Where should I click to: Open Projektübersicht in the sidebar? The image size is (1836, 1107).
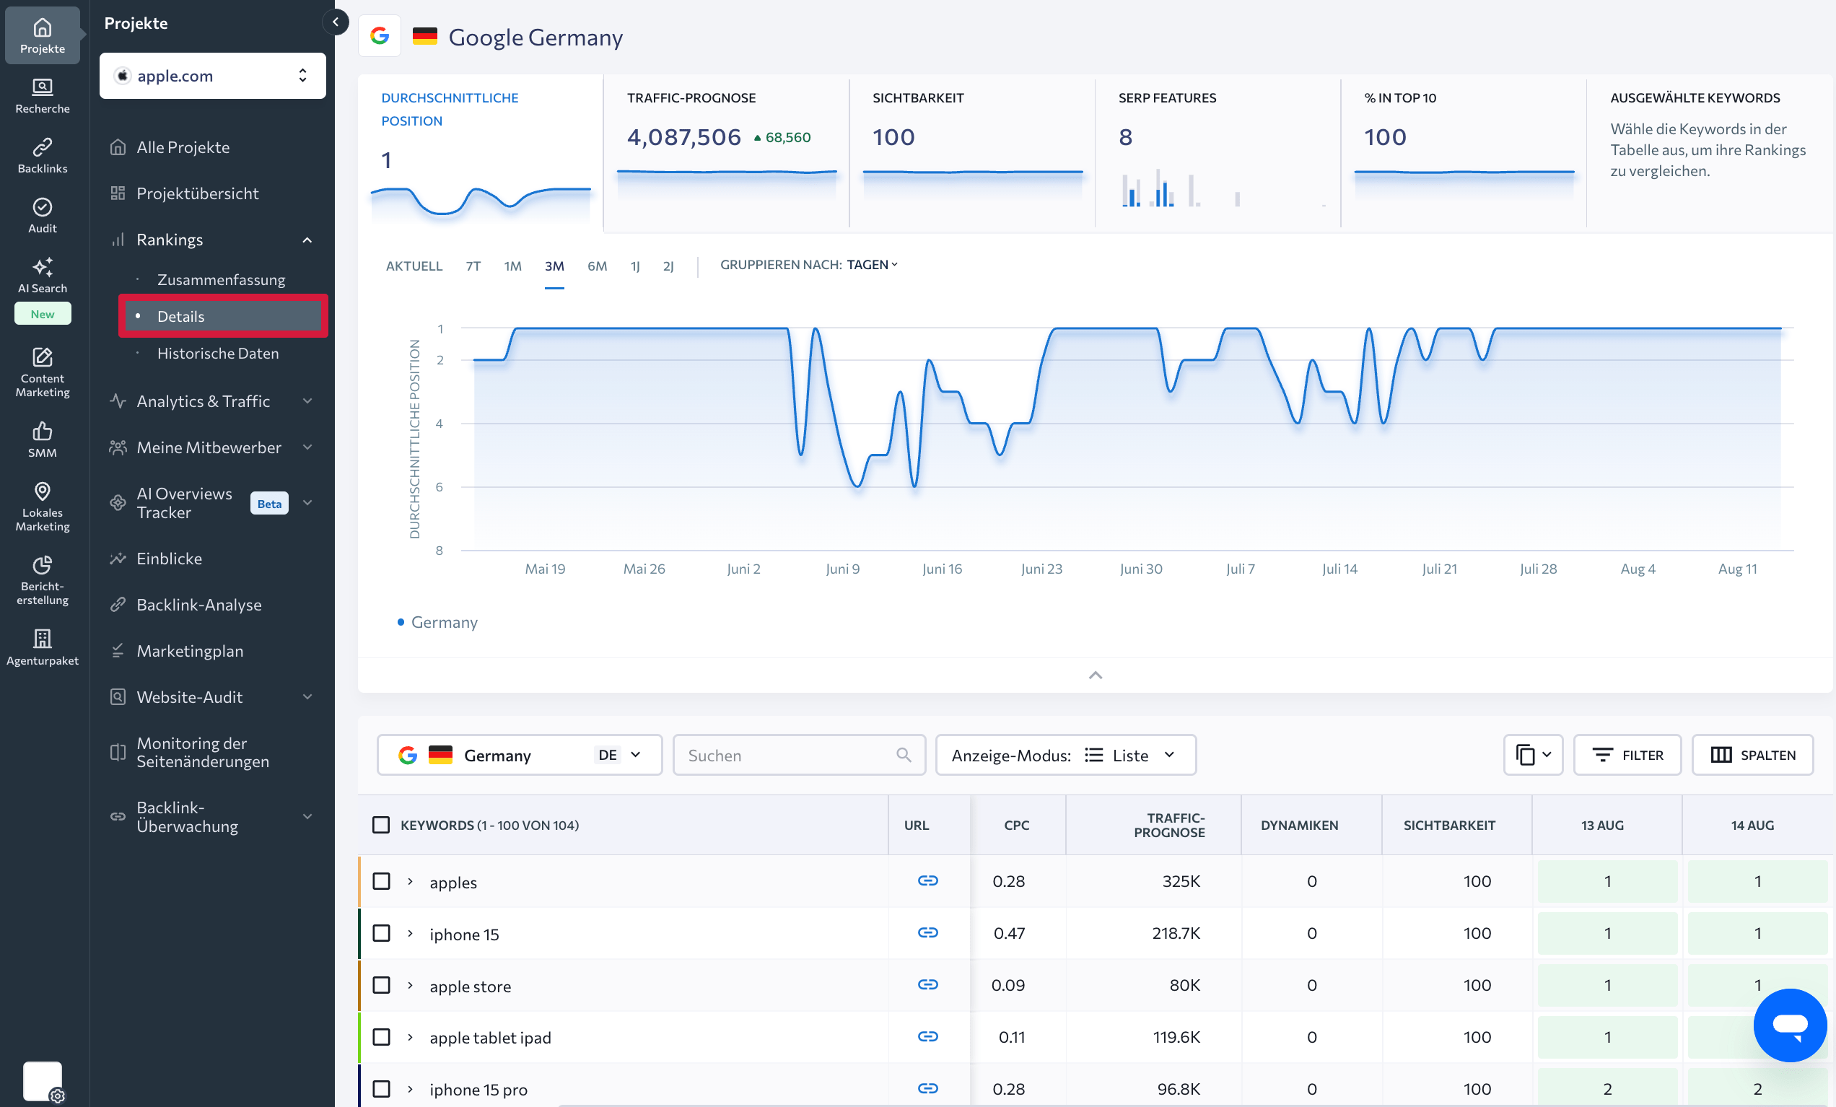point(198,193)
